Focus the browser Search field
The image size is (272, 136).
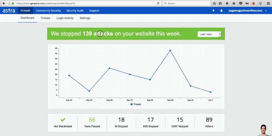(186, 3)
